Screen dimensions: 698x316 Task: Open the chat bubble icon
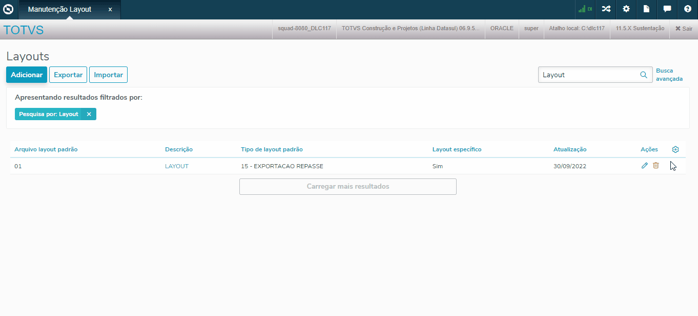click(x=667, y=9)
